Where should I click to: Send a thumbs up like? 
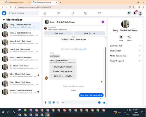click(x=104, y=102)
